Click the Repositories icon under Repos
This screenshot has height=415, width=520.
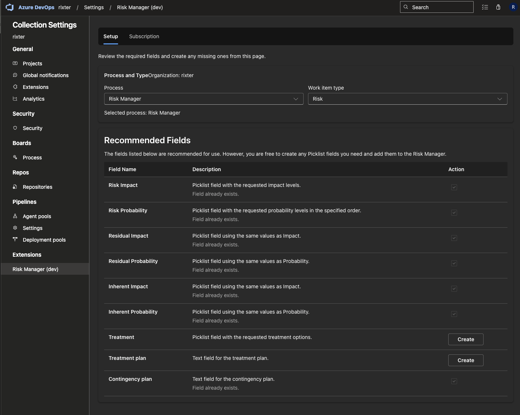coord(15,187)
